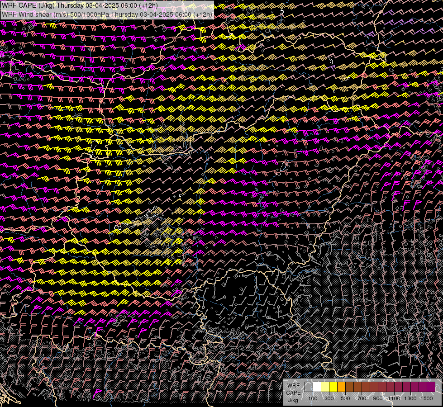Click the legend value 700

[x=362, y=398]
